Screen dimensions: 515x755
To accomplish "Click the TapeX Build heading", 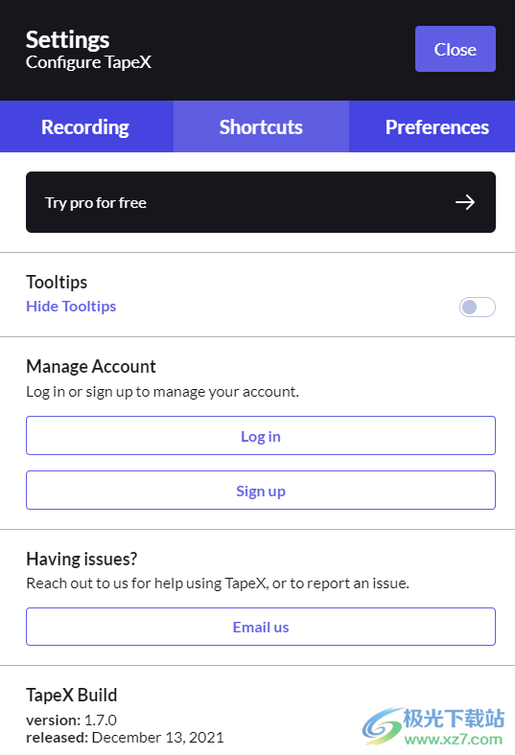I will click(72, 695).
